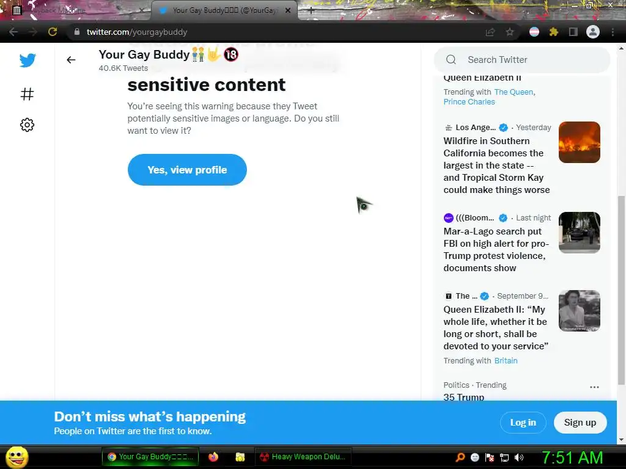Open The Queen trending link
Image resolution: width=626 pixels, height=469 pixels.
(x=514, y=92)
